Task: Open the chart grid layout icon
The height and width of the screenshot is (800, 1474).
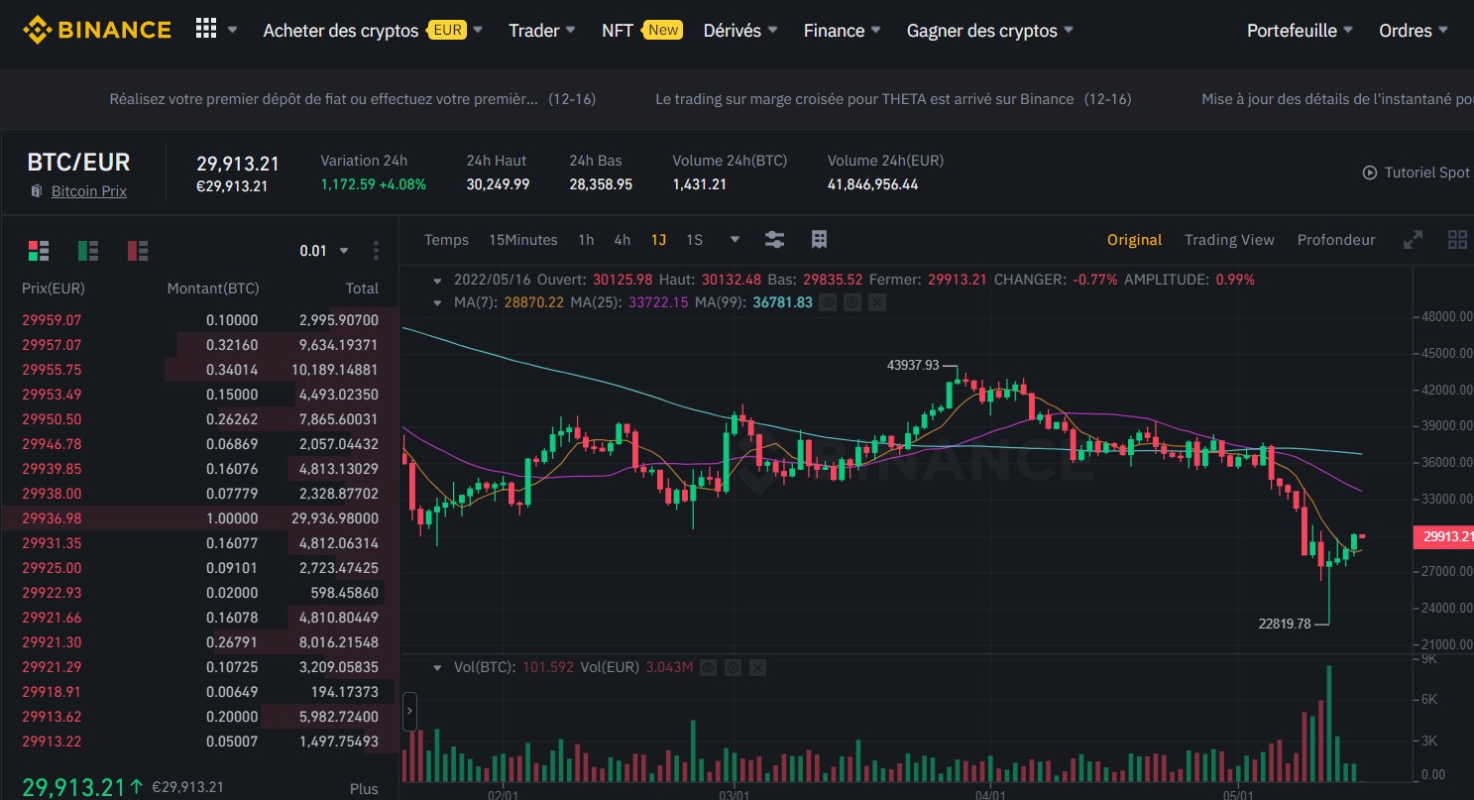Action: pyautogui.click(x=1457, y=240)
